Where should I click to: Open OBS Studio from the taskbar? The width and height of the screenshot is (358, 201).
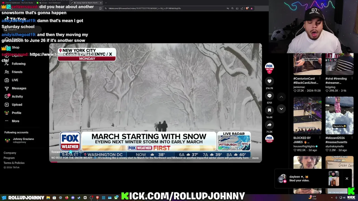(x=91, y=198)
